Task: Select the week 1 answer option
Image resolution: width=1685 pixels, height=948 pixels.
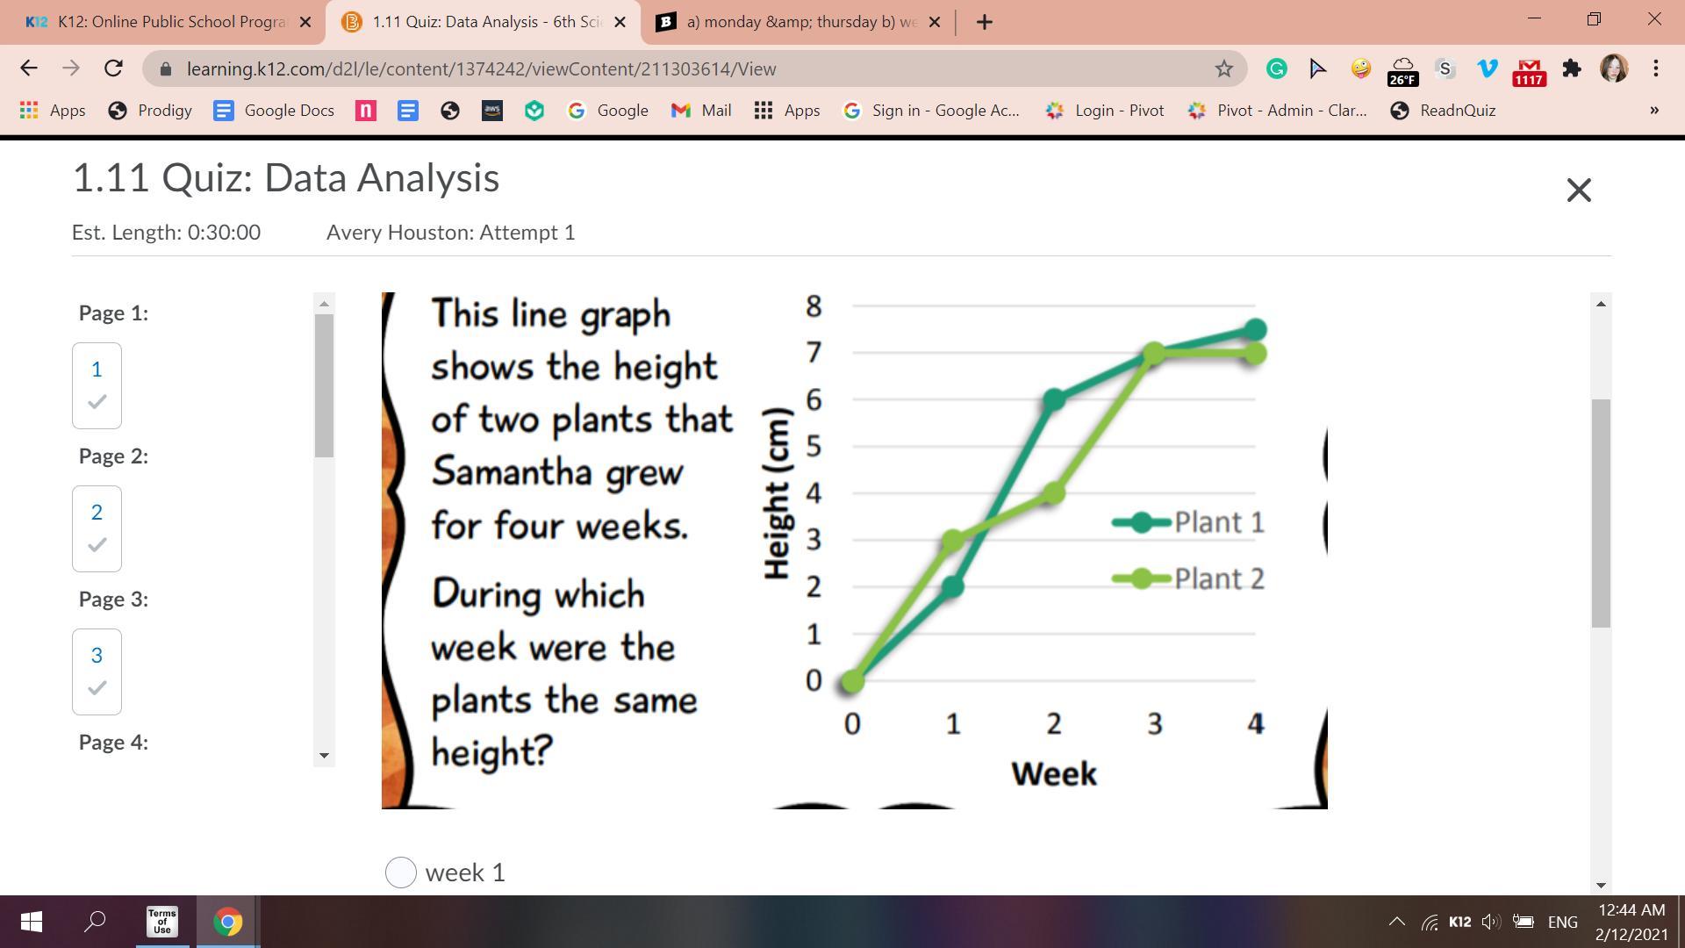Action: [401, 873]
